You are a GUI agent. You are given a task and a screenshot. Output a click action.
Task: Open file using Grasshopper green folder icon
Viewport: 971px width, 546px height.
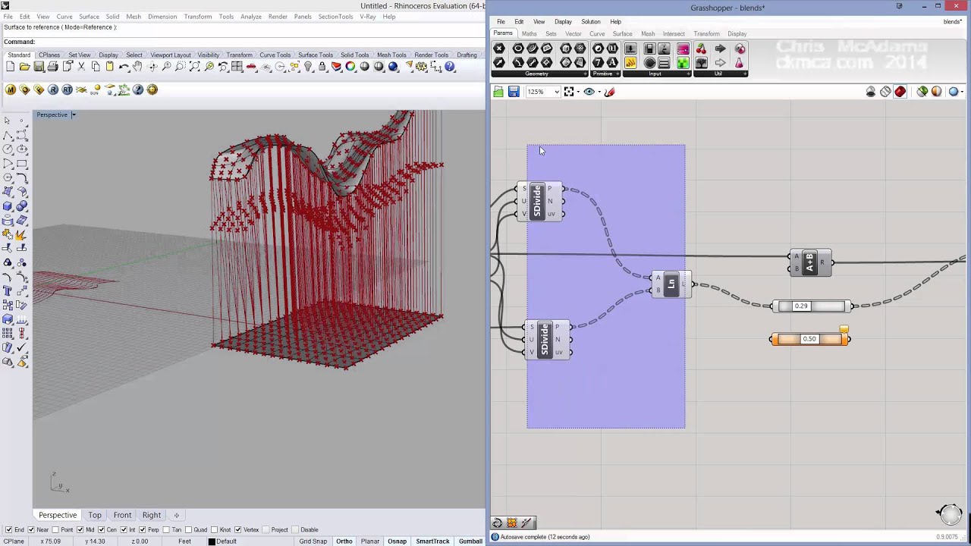(x=498, y=92)
